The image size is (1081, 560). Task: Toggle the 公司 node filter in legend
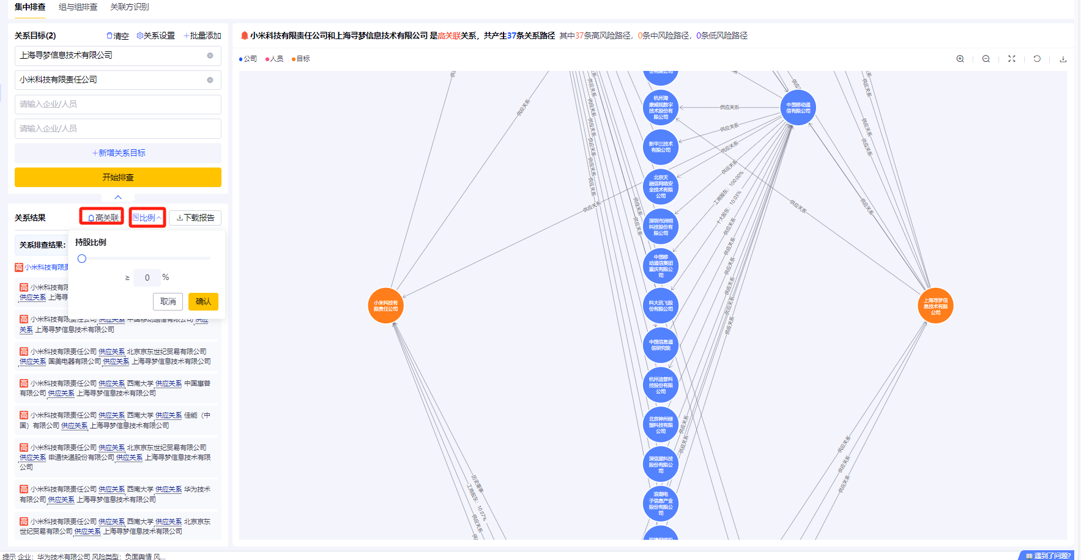point(248,59)
